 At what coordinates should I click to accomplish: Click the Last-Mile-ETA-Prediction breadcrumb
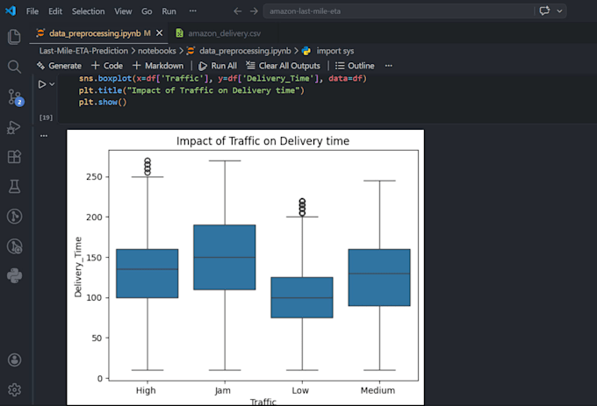(x=83, y=51)
